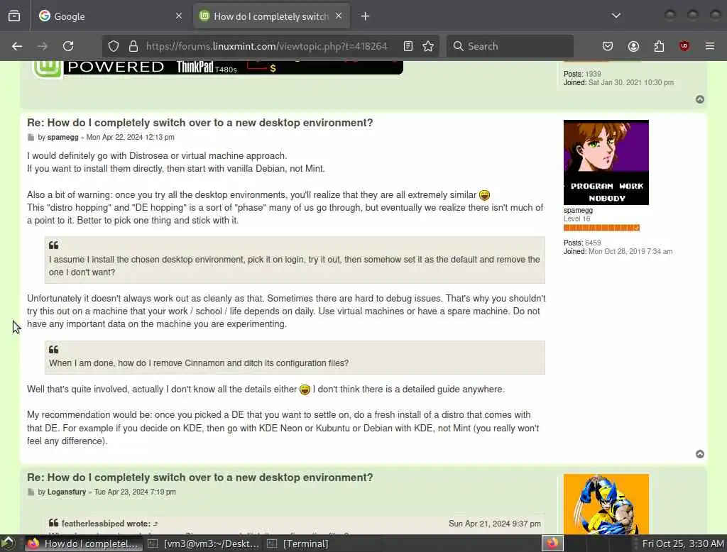Image resolution: width=727 pixels, height=552 pixels.
Task: Open the clock showing Fri Oct 25
Action: [683, 543]
